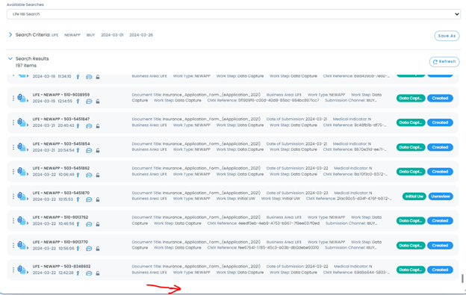Click the document attachment icon for 503-5451854
This screenshot has width=466, height=295.
[21, 146]
